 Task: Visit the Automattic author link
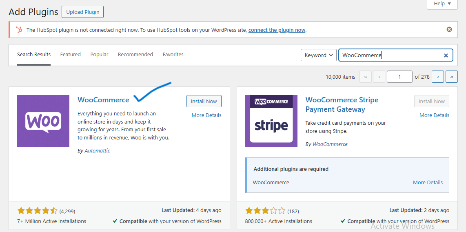[98, 151]
